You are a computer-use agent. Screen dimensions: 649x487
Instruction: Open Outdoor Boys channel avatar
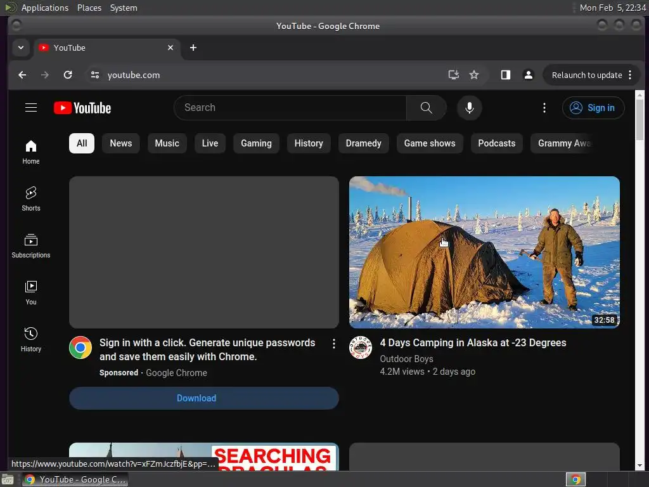tap(361, 347)
